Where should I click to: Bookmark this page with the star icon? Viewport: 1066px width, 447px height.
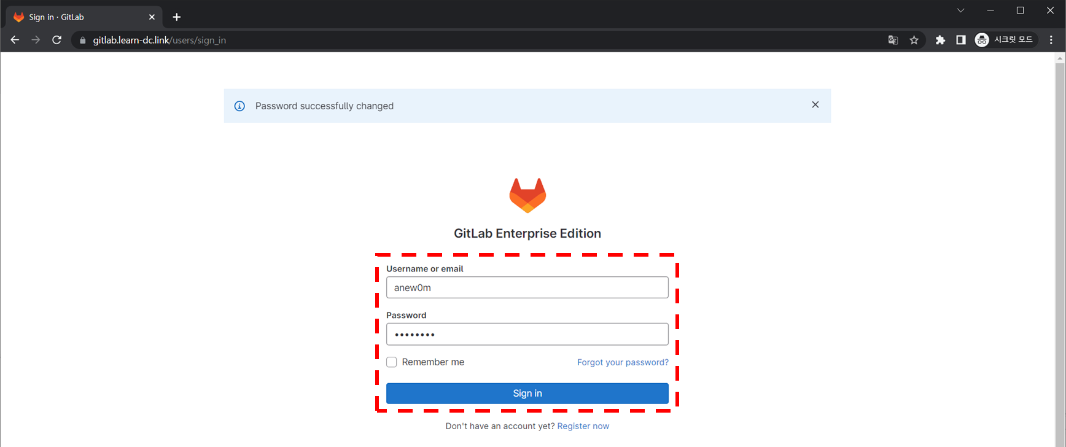coord(914,40)
